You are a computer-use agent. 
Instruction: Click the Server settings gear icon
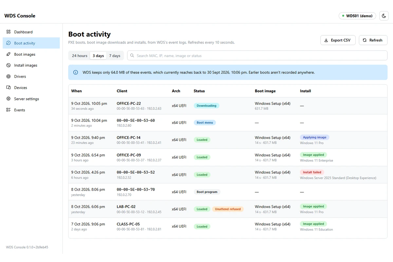click(x=9, y=99)
